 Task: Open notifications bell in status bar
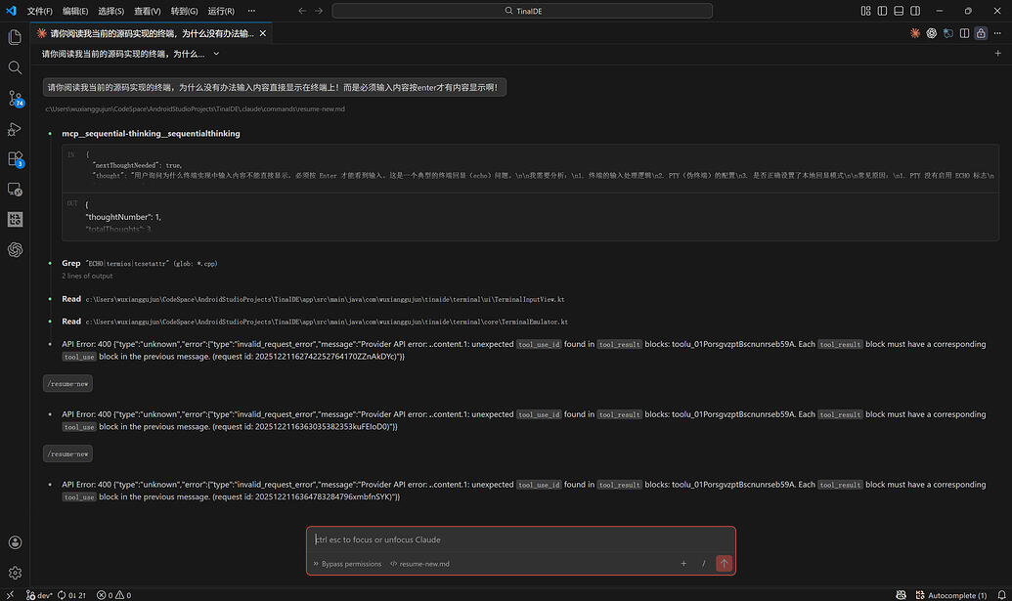tap(1001, 595)
